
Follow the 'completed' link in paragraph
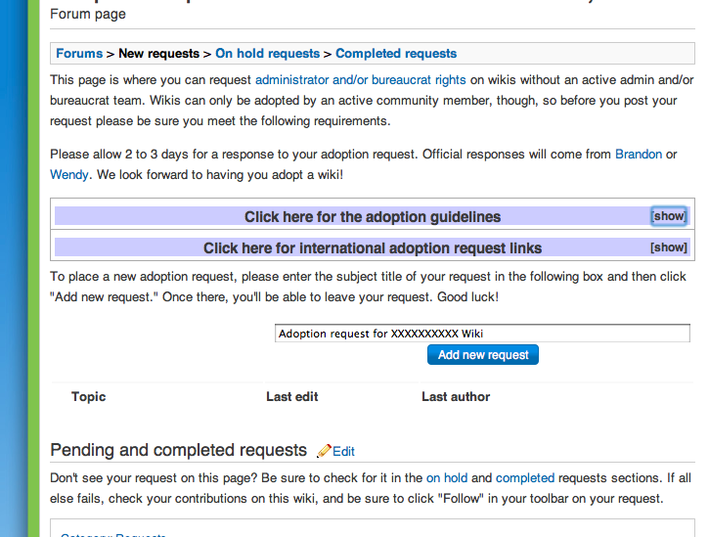coord(525,478)
